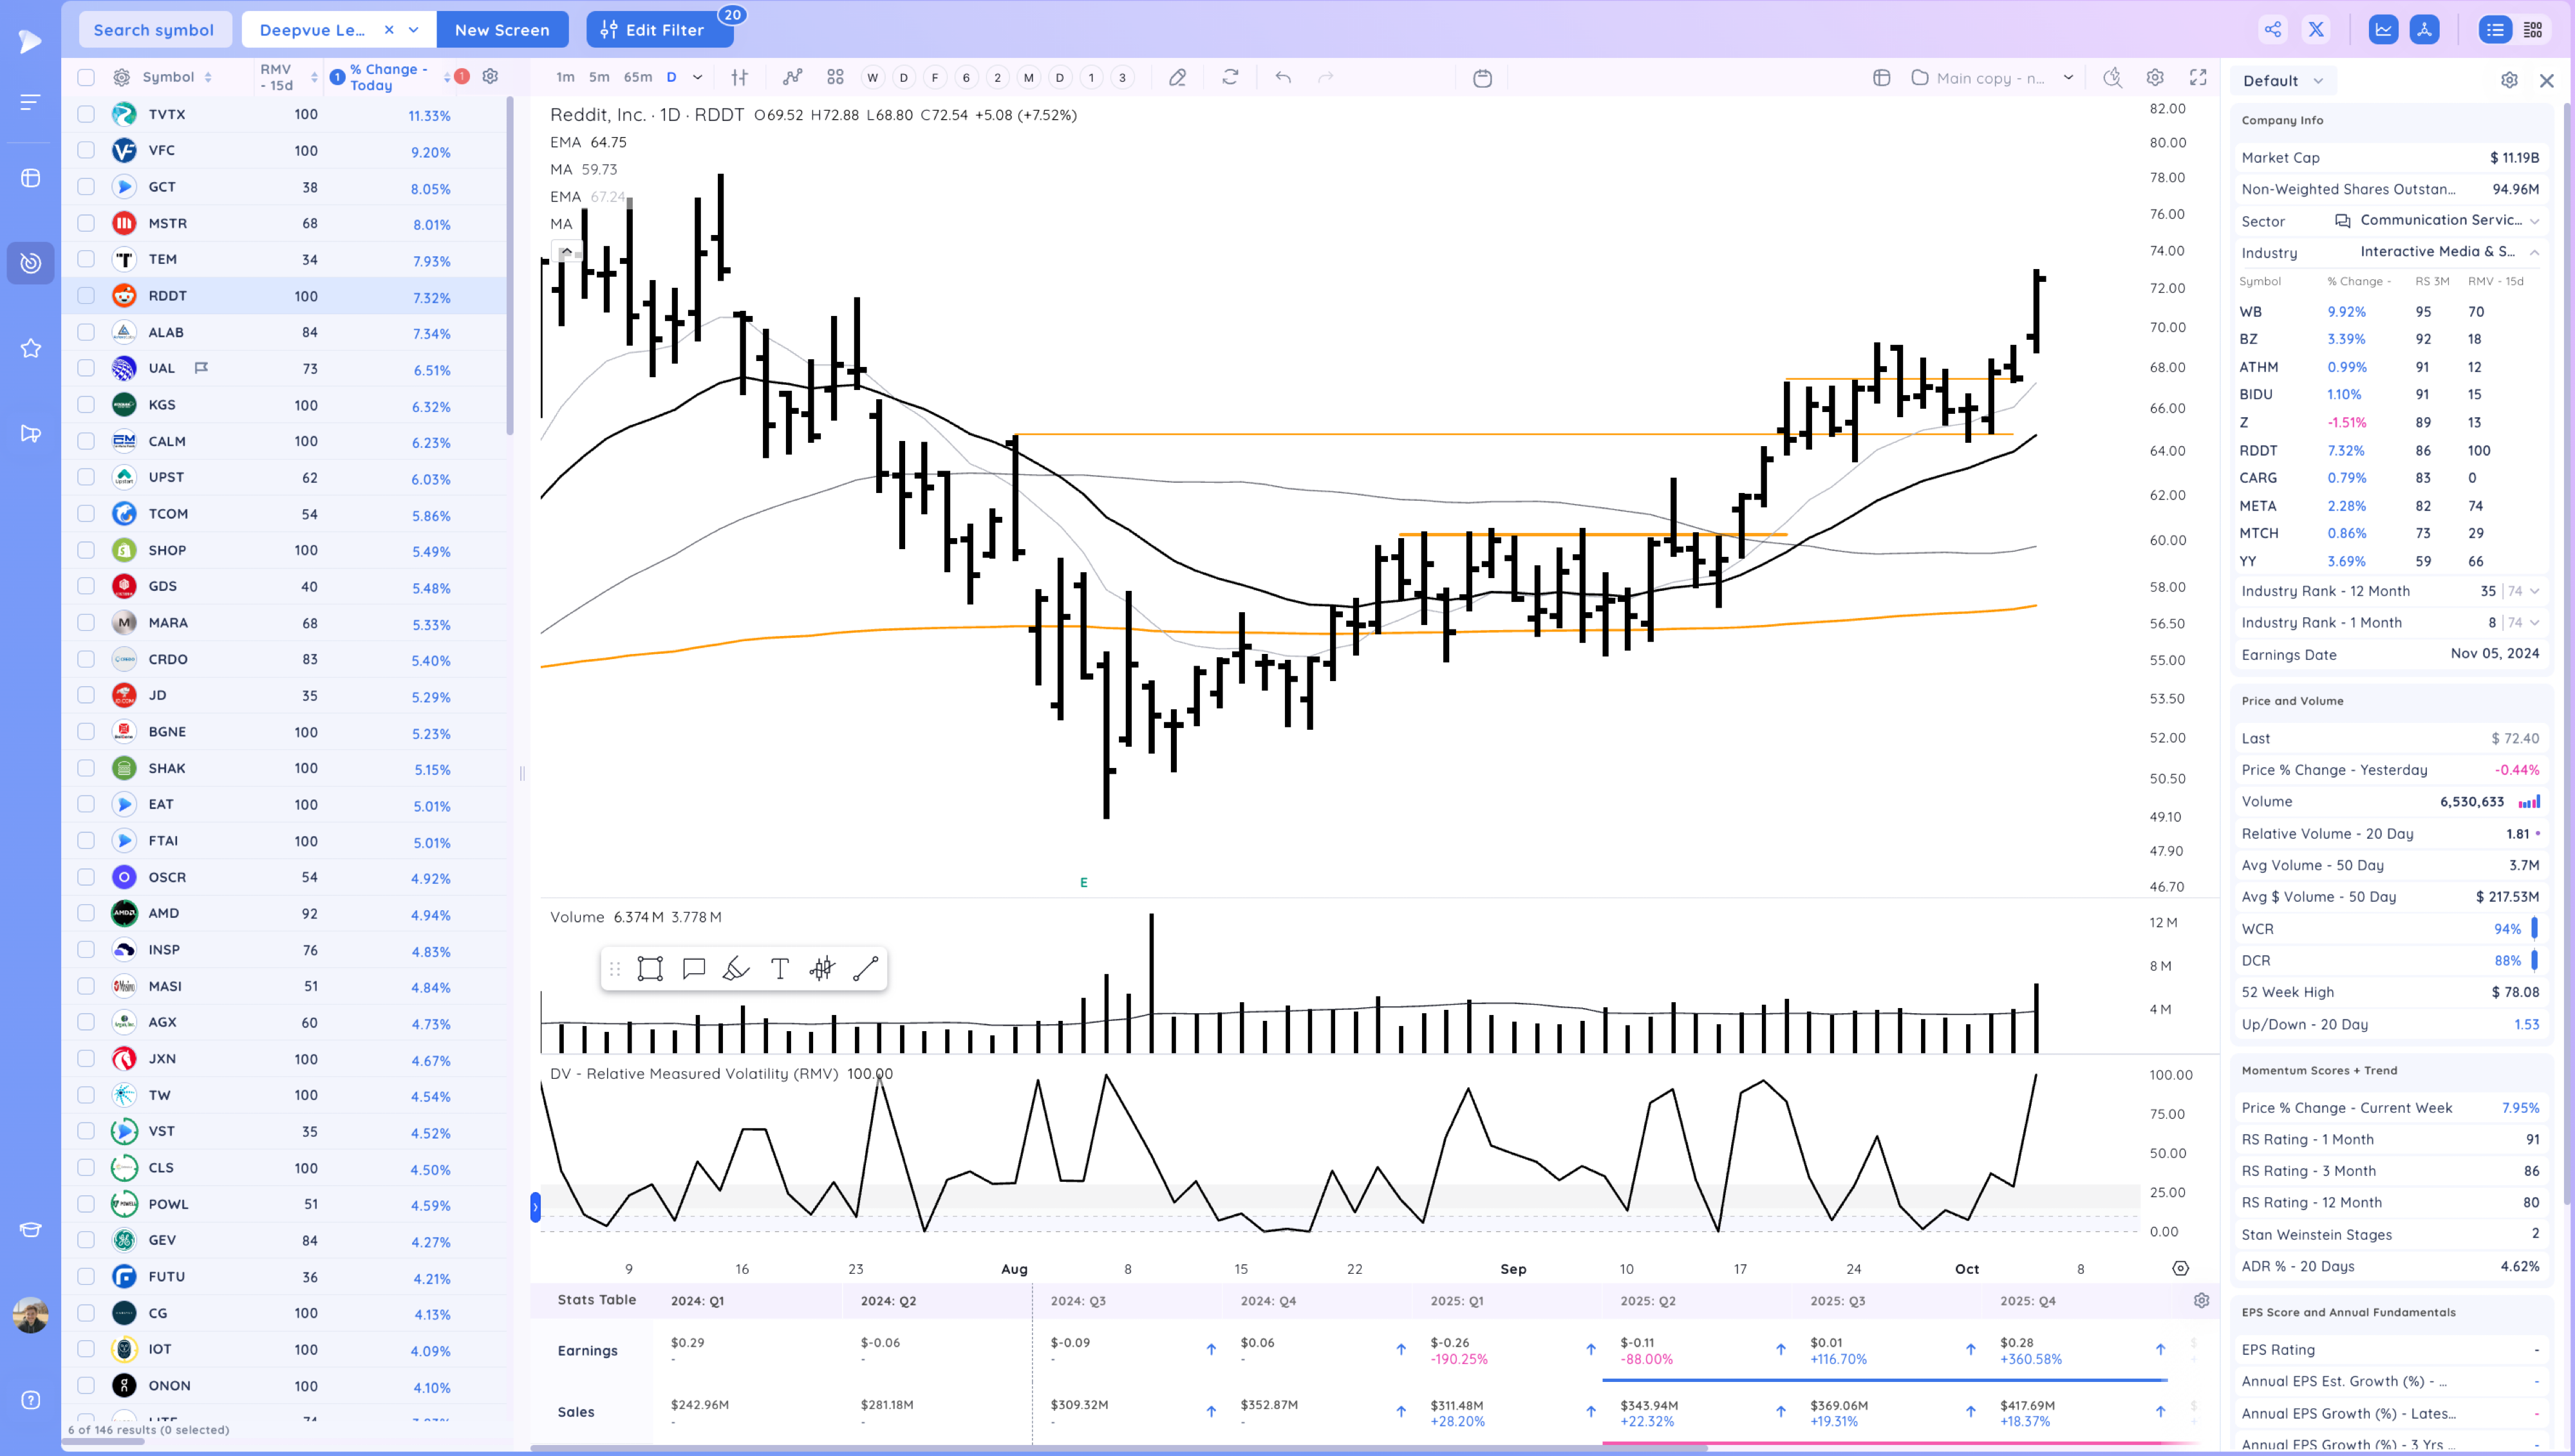This screenshot has width=2575, height=1456.
Task: Check the select-all checkbox in list header
Action: click(86, 75)
